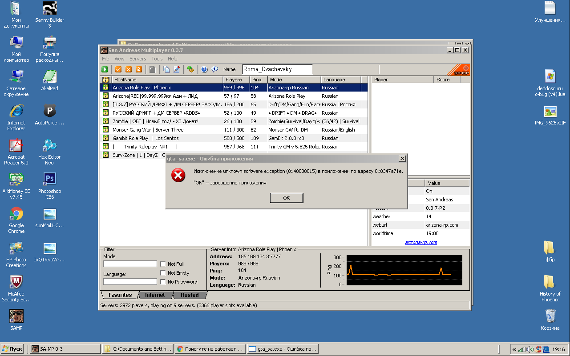The height and width of the screenshot is (356, 570).
Task: Switch to SA-MP 0.3 taskbar button
Action: 65,349
